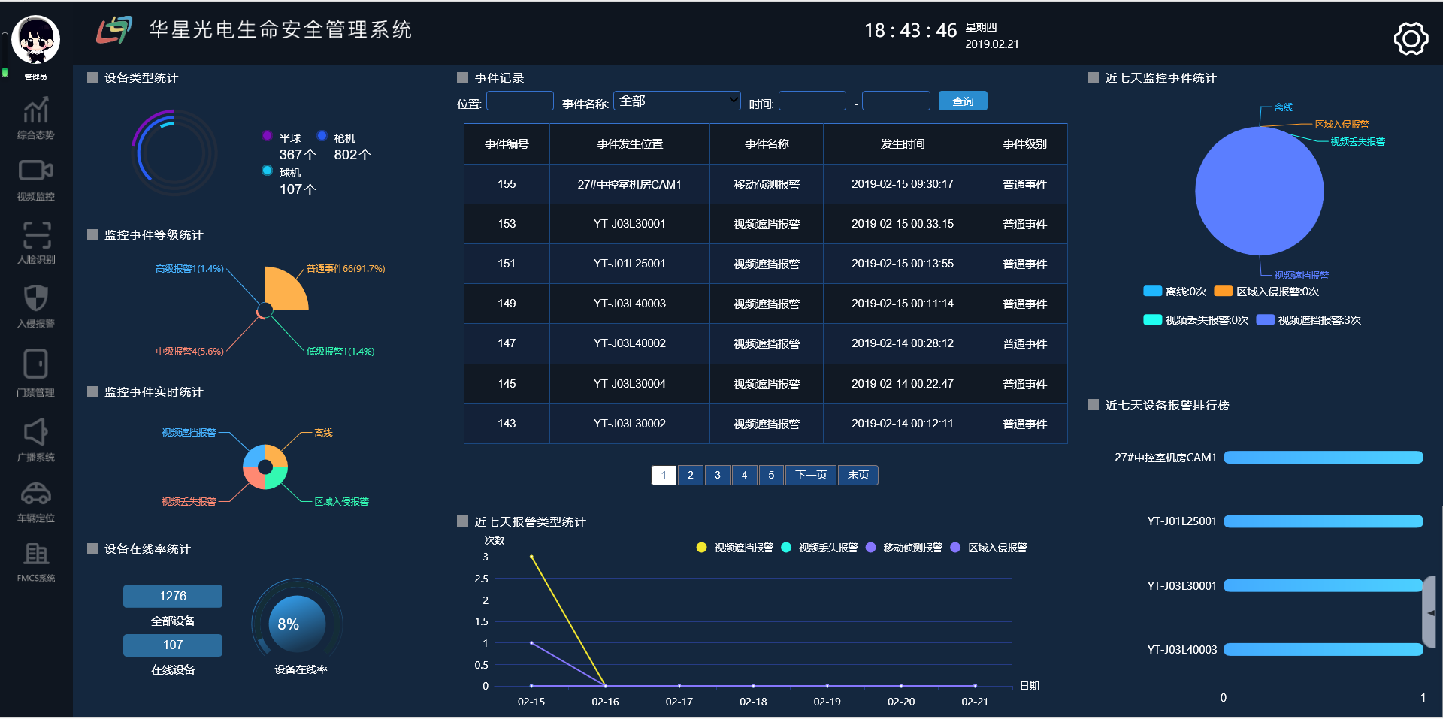Image resolution: width=1443 pixels, height=719 pixels.
Task: Toggle the 离线:0次 pie legend item
Action: point(1175,292)
